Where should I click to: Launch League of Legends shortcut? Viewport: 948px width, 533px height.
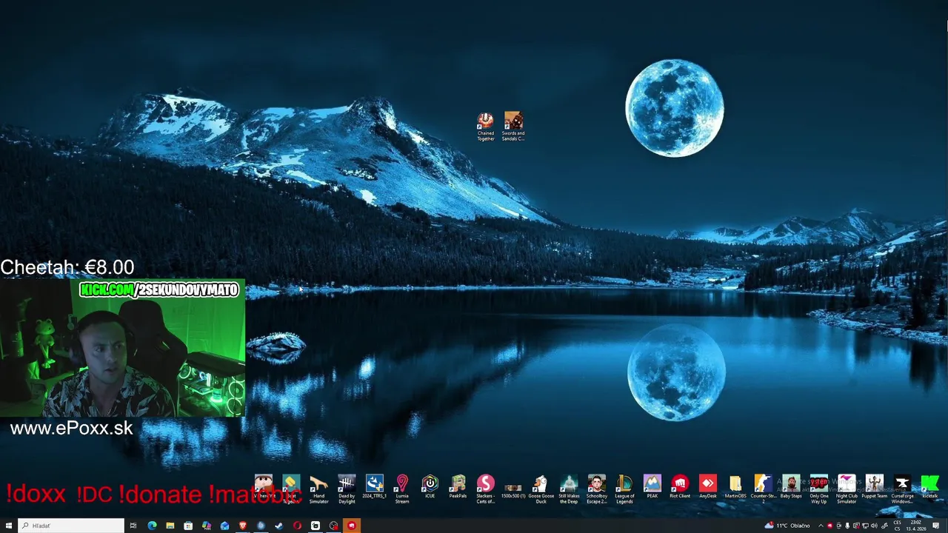[624, 490]
